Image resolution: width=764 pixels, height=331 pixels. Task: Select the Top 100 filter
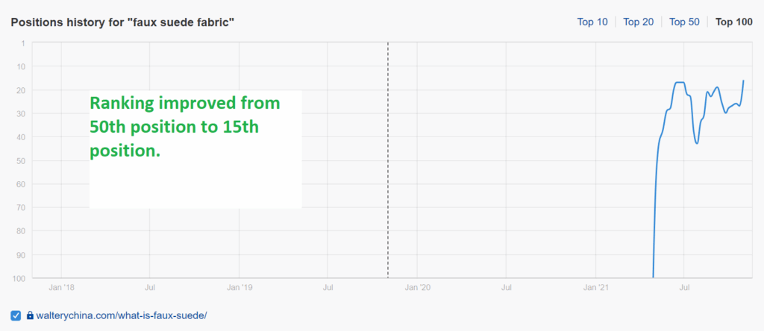(733, 22)
